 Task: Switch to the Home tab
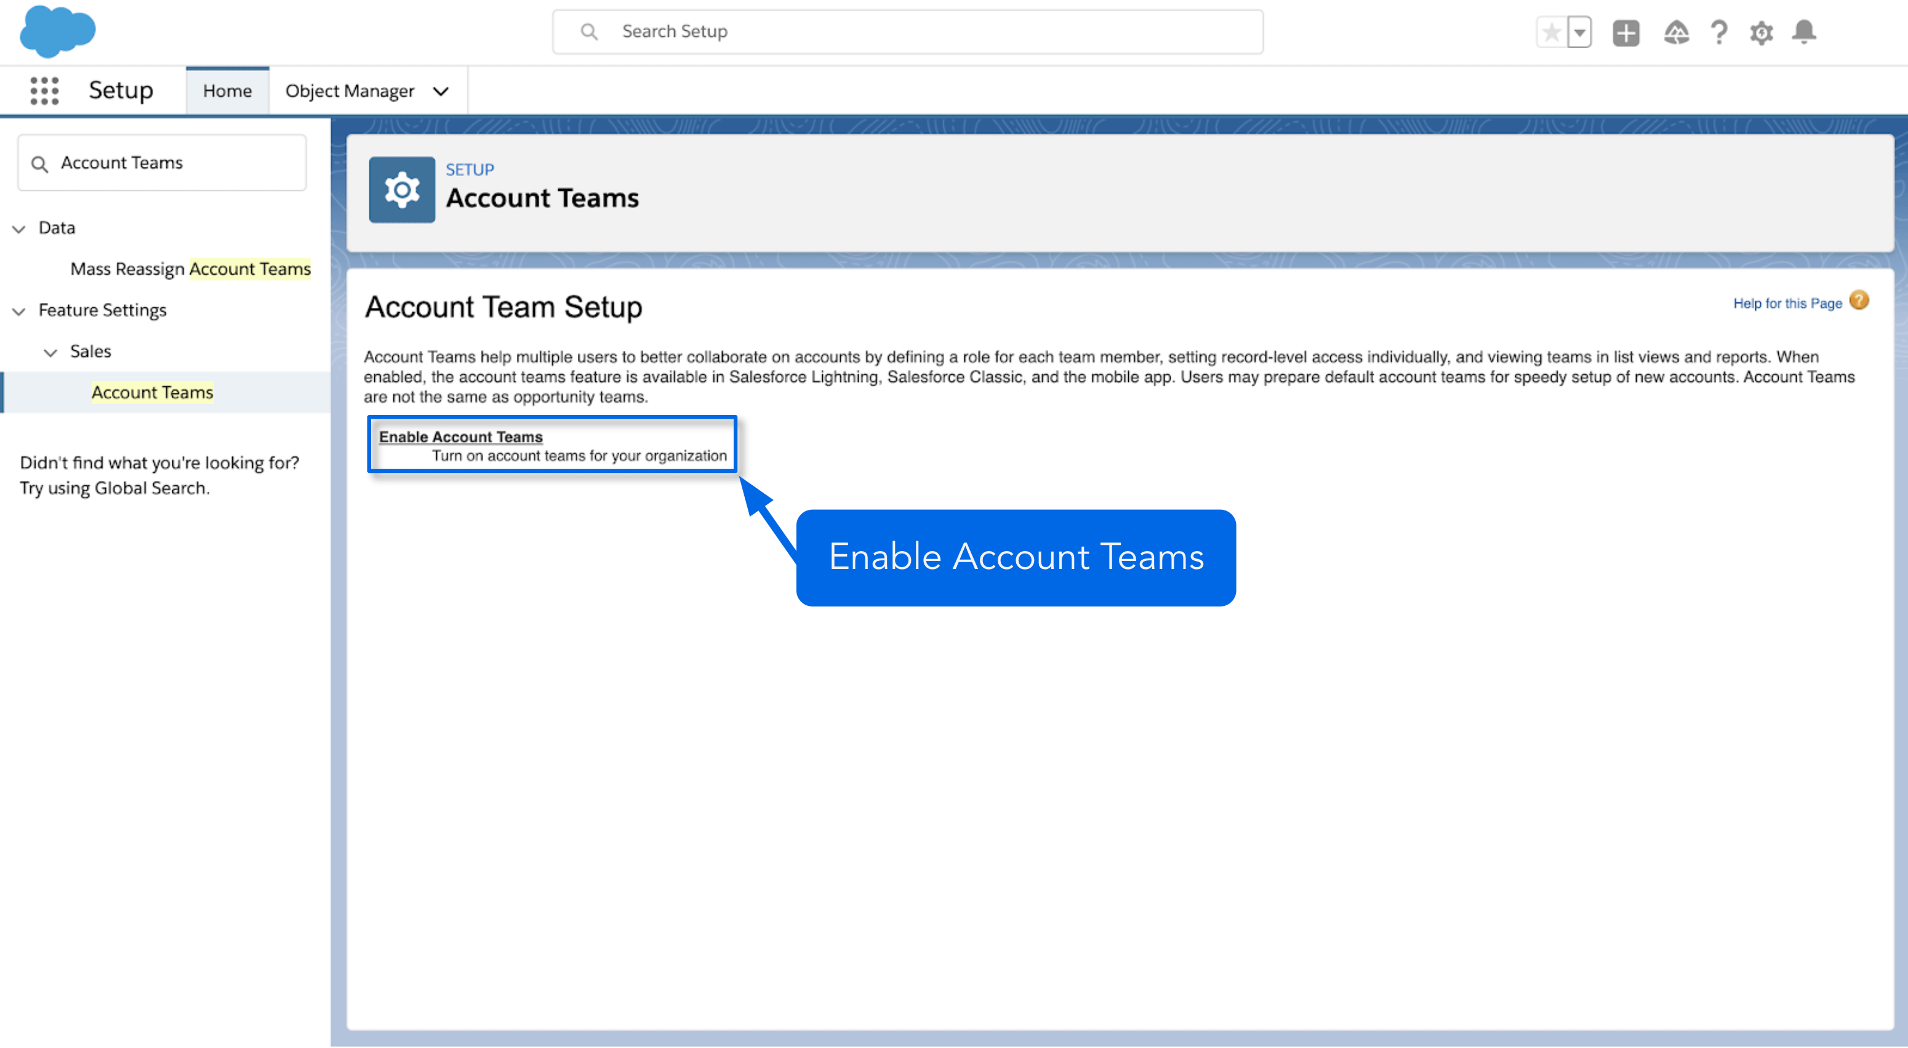(x=226, y=91)
